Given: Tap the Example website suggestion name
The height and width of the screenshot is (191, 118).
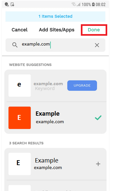Looking at the screenshot, I should pos(48,114).
